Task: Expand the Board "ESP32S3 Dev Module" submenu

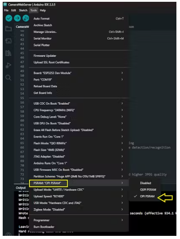Action: 79,73
